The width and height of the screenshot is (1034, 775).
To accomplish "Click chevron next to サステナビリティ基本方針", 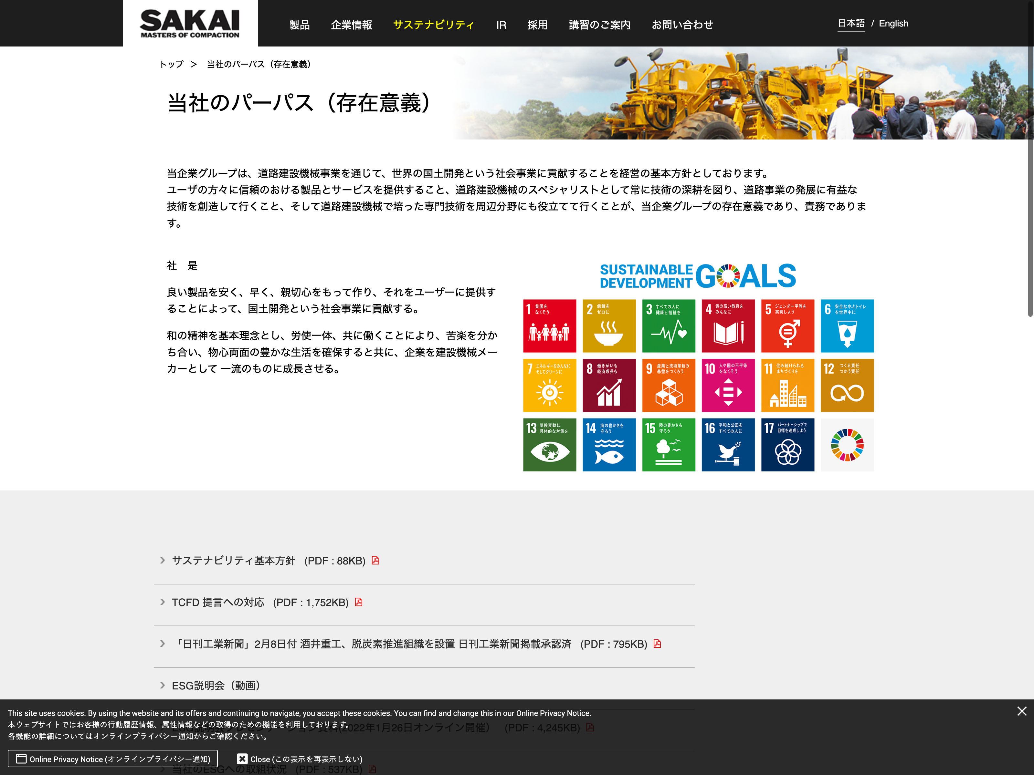I will pyautogui.click(x=163, y=560).
